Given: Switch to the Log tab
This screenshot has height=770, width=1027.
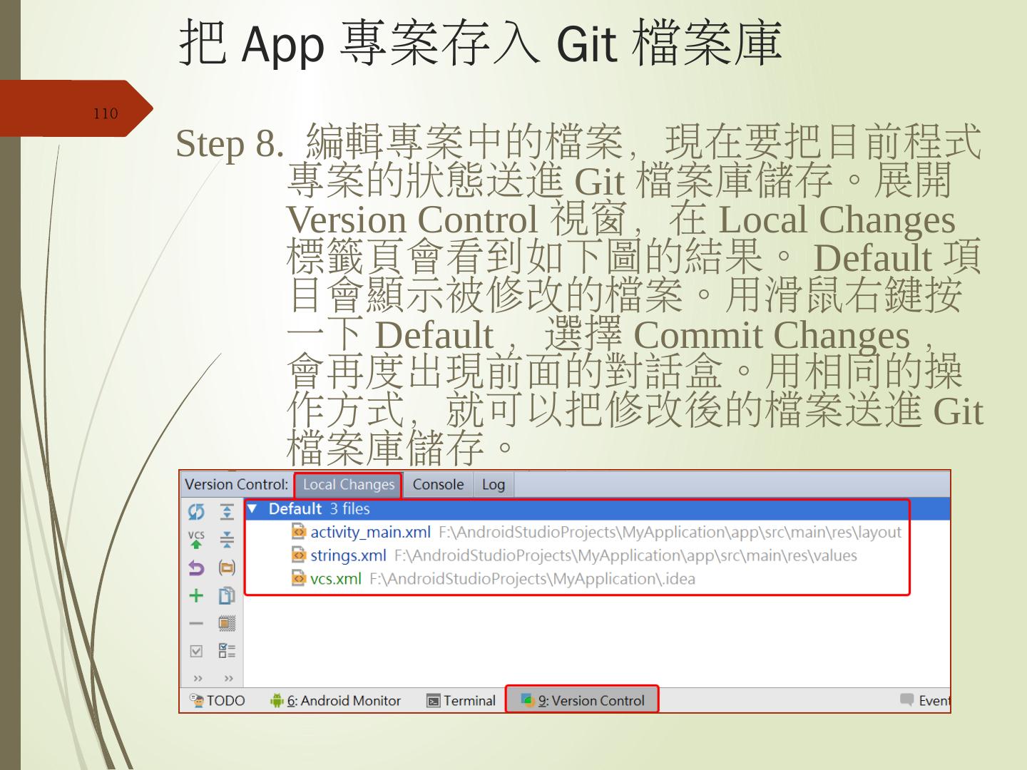Looking at the screenshot, I should point(493,485).
